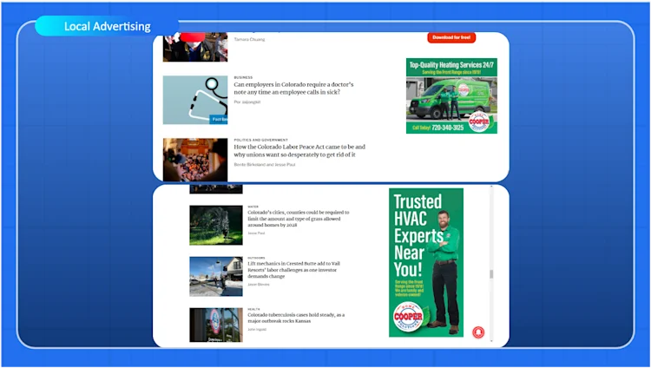Open the Top-Quality Heating Services 24/7 ad
651x368 pixels.
click(x=451, y=96)
